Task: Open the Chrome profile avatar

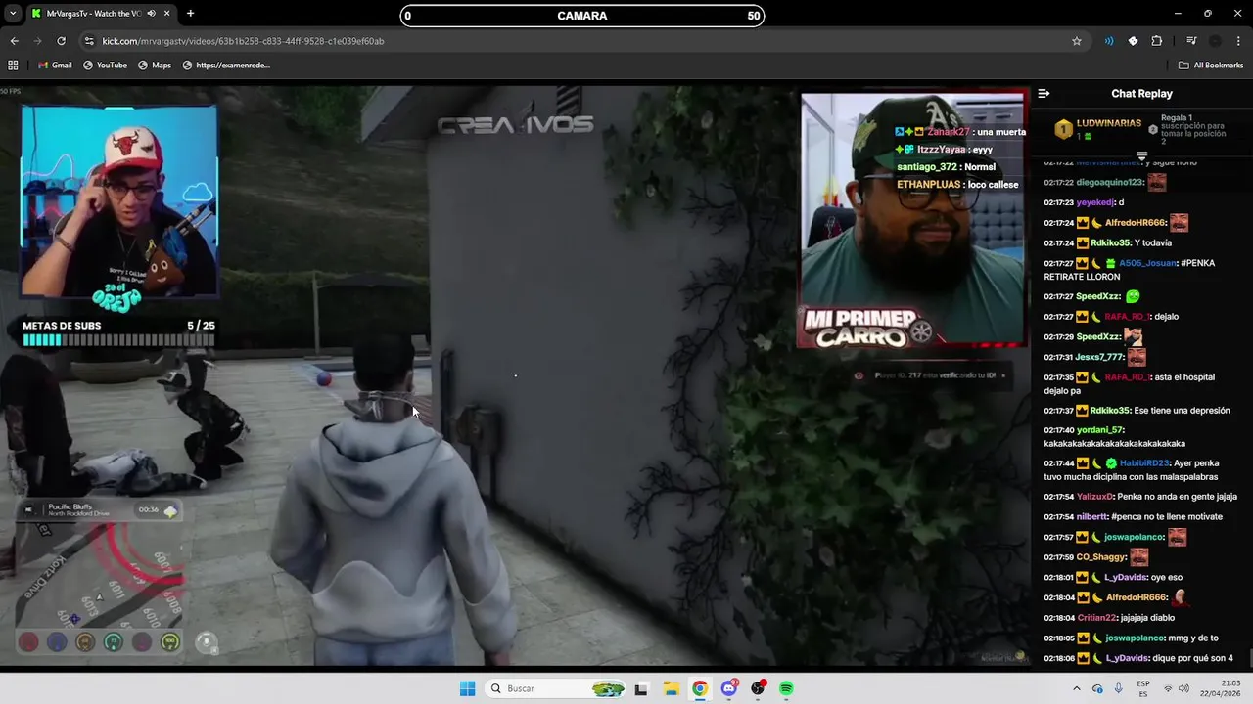Action: click(x=1215, y=41)
